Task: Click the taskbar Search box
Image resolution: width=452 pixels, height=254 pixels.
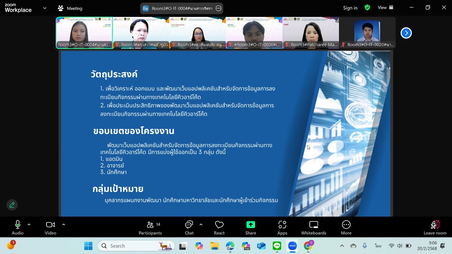Action: pyautogui.click(x=136, y=246)
